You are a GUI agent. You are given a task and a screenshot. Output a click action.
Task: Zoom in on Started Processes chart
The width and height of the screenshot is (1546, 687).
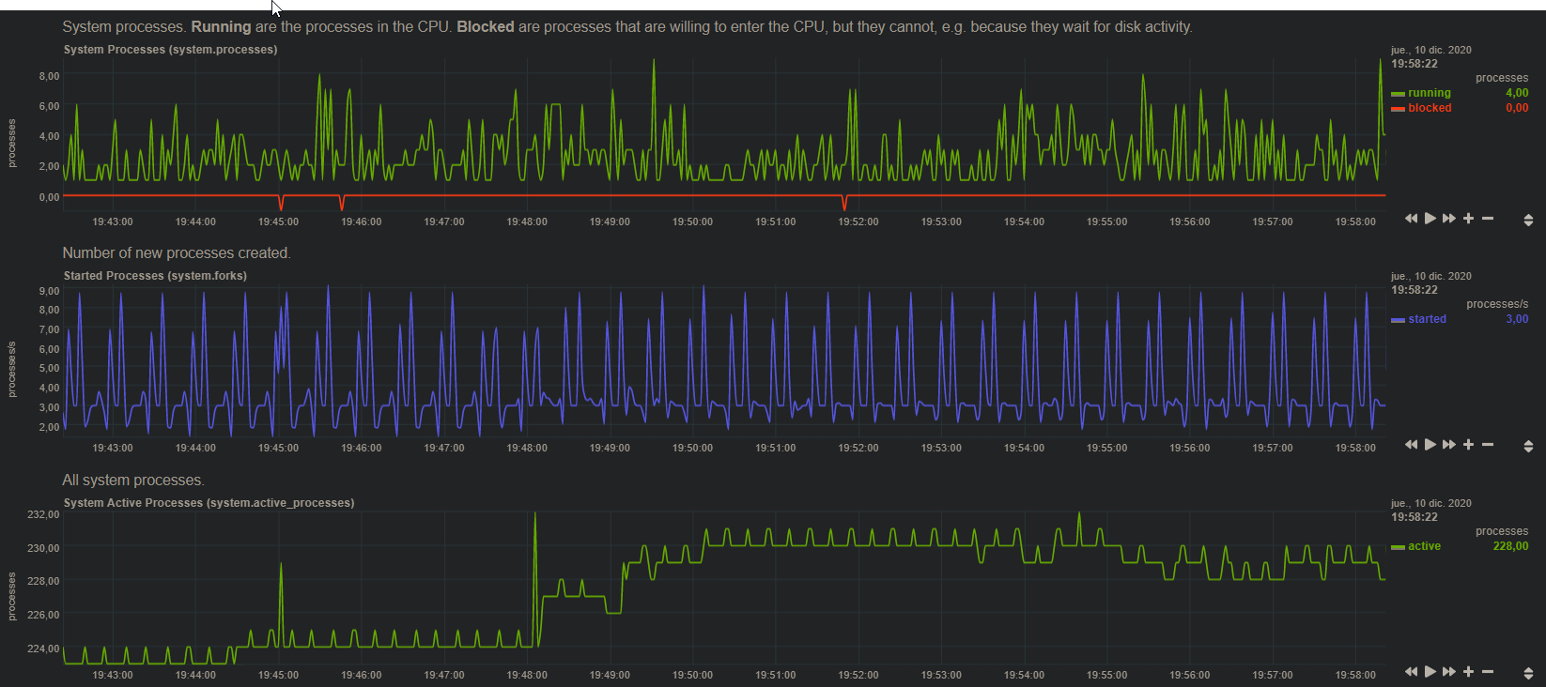click(1469, 445)
